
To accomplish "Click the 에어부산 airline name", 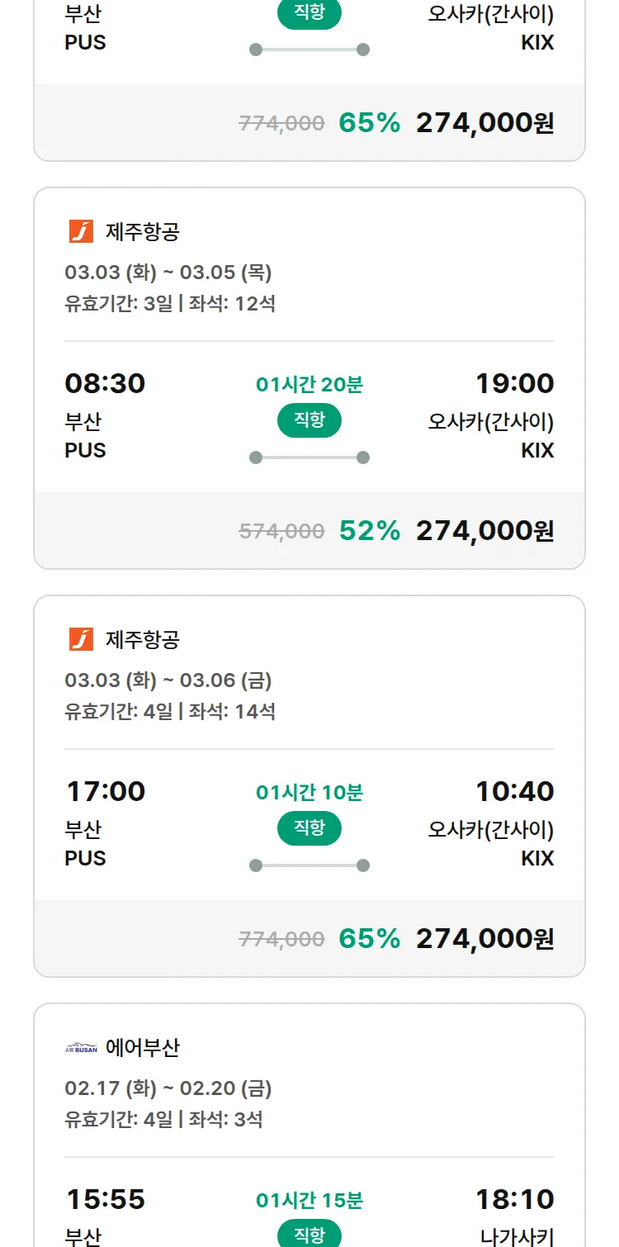I will [142, 1048].
